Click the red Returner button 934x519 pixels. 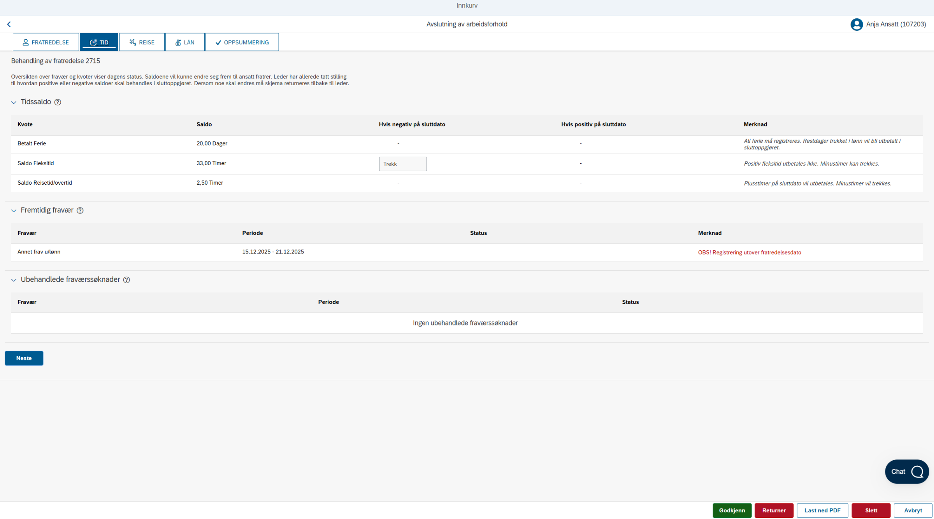[x=774, y=510]
